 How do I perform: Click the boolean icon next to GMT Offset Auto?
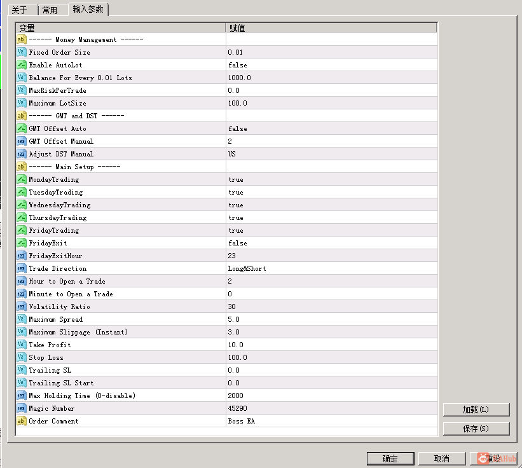(x=22, y=128)
